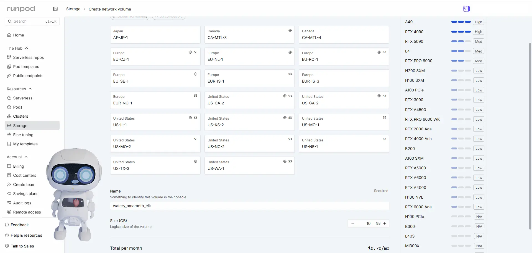This screenshot has height=253, width=532.
Task: Click the Create team icon
Action: coord(9,185)
